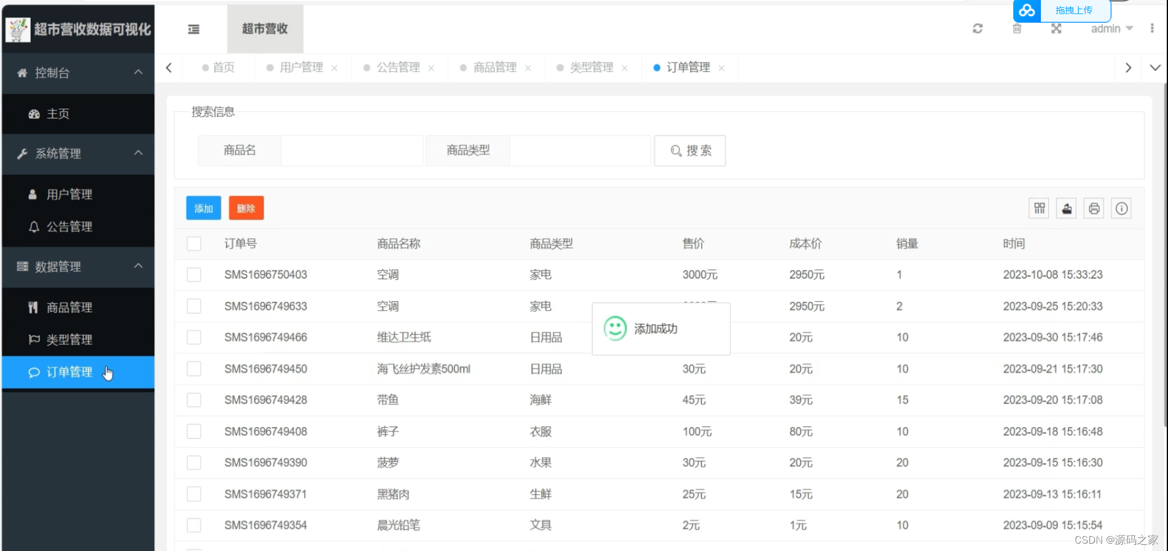
Task: Switch to the 首页 tab
Action: point(219,67)
